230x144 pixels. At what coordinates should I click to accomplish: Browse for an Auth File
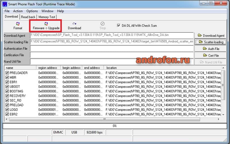pos(211,49)
